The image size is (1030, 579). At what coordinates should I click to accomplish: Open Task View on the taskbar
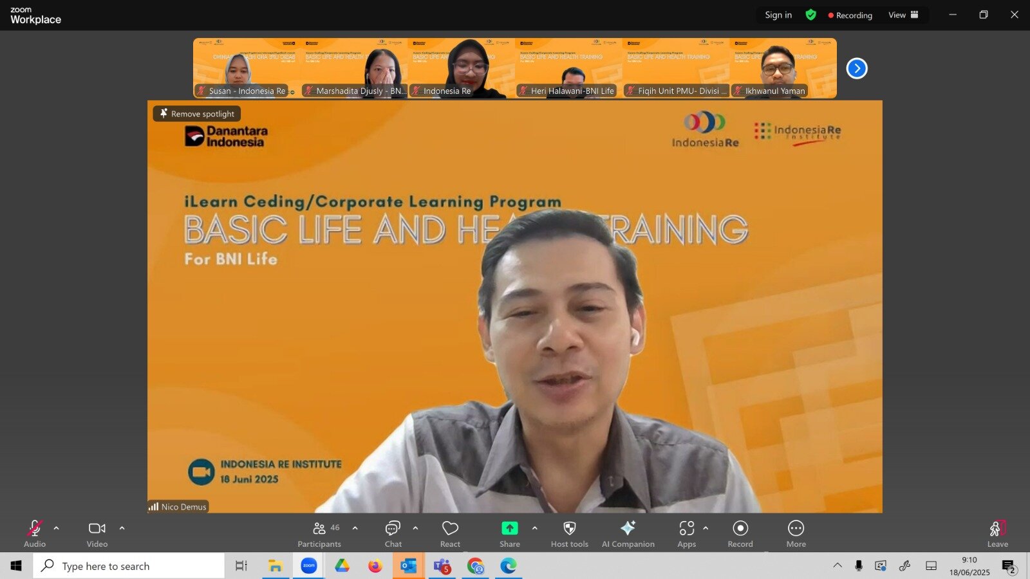[241, 566]
